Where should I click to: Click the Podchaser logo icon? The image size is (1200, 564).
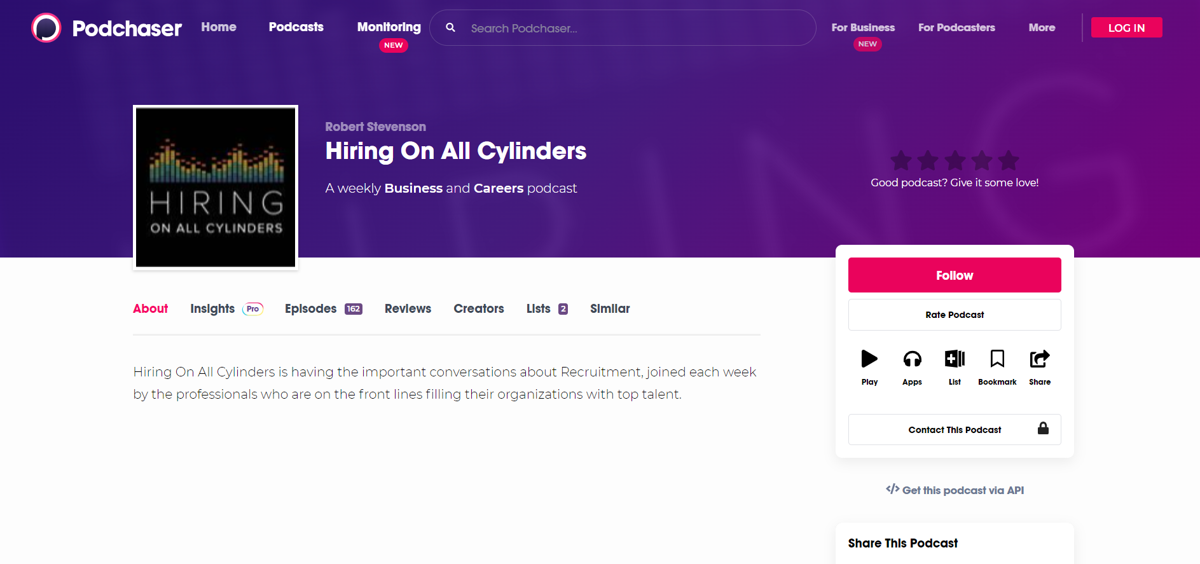(46, 28)
